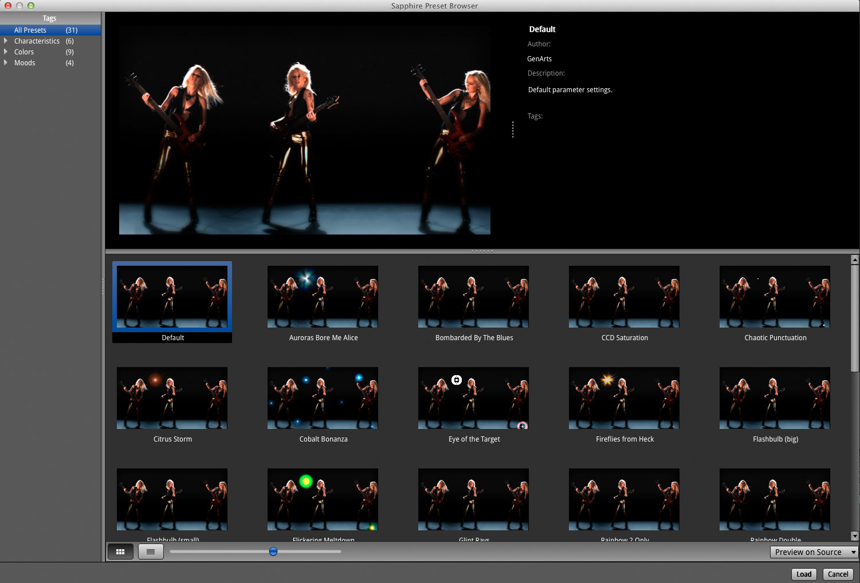Adjust the thumbnail size slider handle

point(273,552)
